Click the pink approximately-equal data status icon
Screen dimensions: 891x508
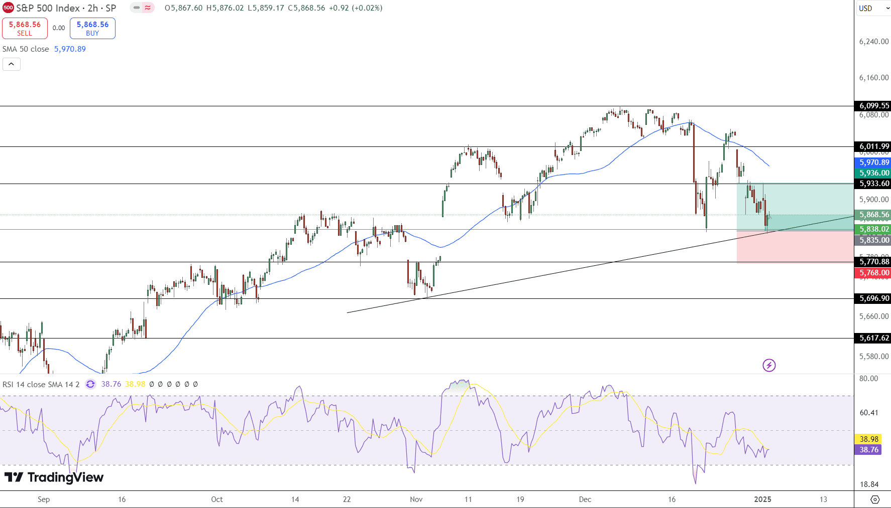148,8
